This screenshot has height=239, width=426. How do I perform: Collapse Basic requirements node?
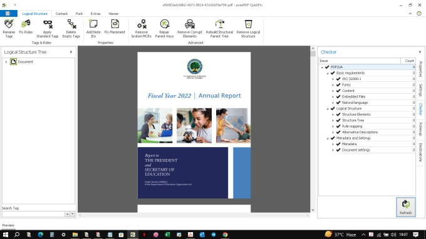[x=328, y=73]
